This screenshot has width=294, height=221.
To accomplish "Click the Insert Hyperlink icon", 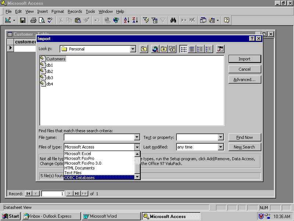I will (x=108, y=20).
